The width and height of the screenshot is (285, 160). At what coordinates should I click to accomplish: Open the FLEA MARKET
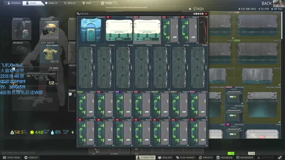(x=186, y=158)
